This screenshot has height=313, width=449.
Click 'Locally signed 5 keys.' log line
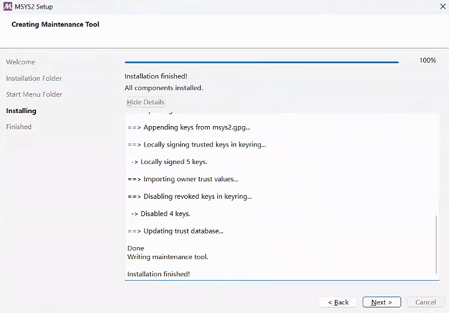point(169,162)
